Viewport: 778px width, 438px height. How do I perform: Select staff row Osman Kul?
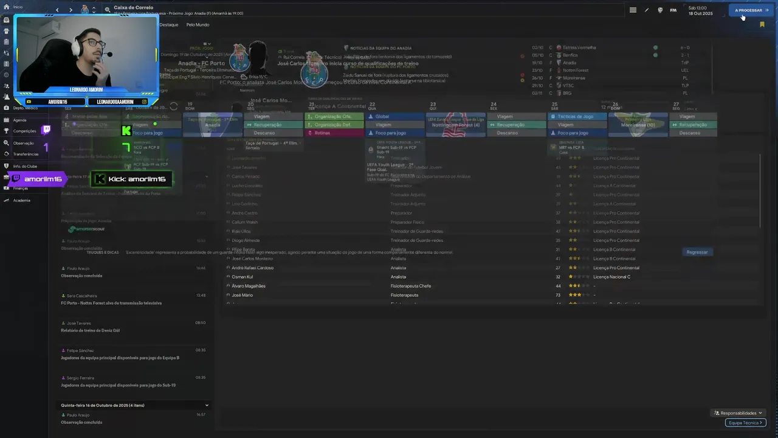[492, 277]
